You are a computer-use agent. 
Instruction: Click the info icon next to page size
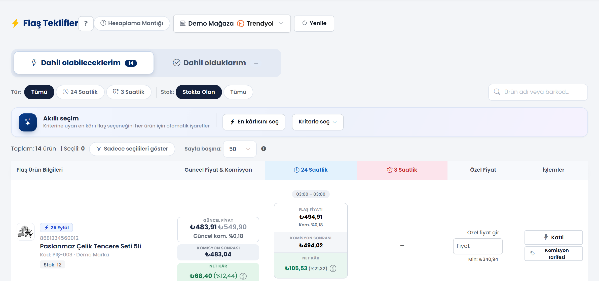(264, 149)
